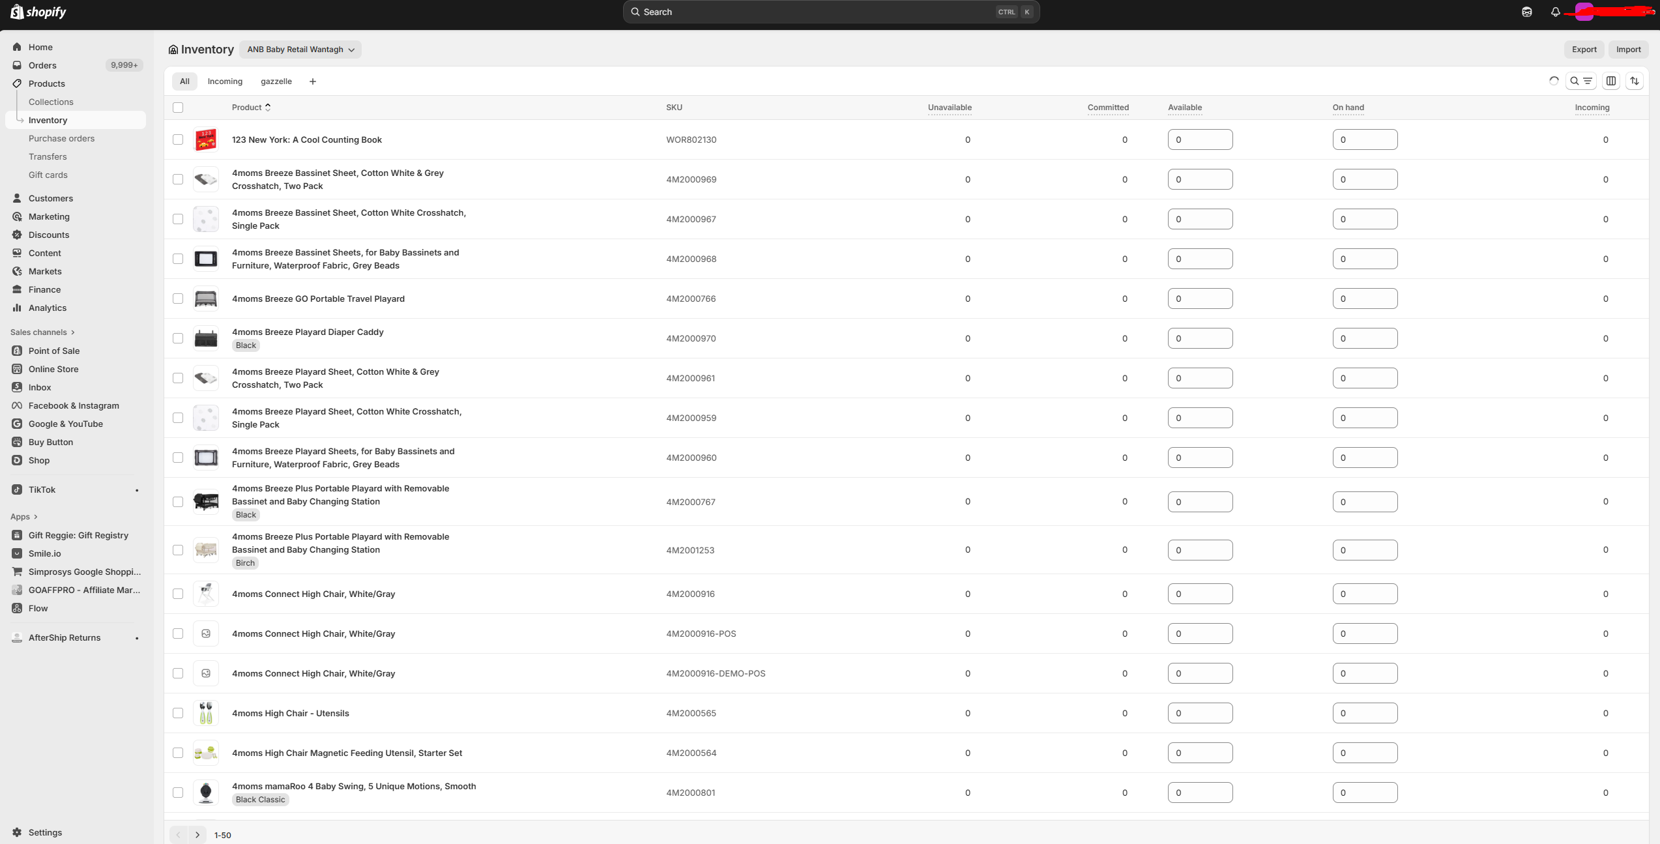Open Orders in the sidebar
1660x844 pixels.
[42, 65]
